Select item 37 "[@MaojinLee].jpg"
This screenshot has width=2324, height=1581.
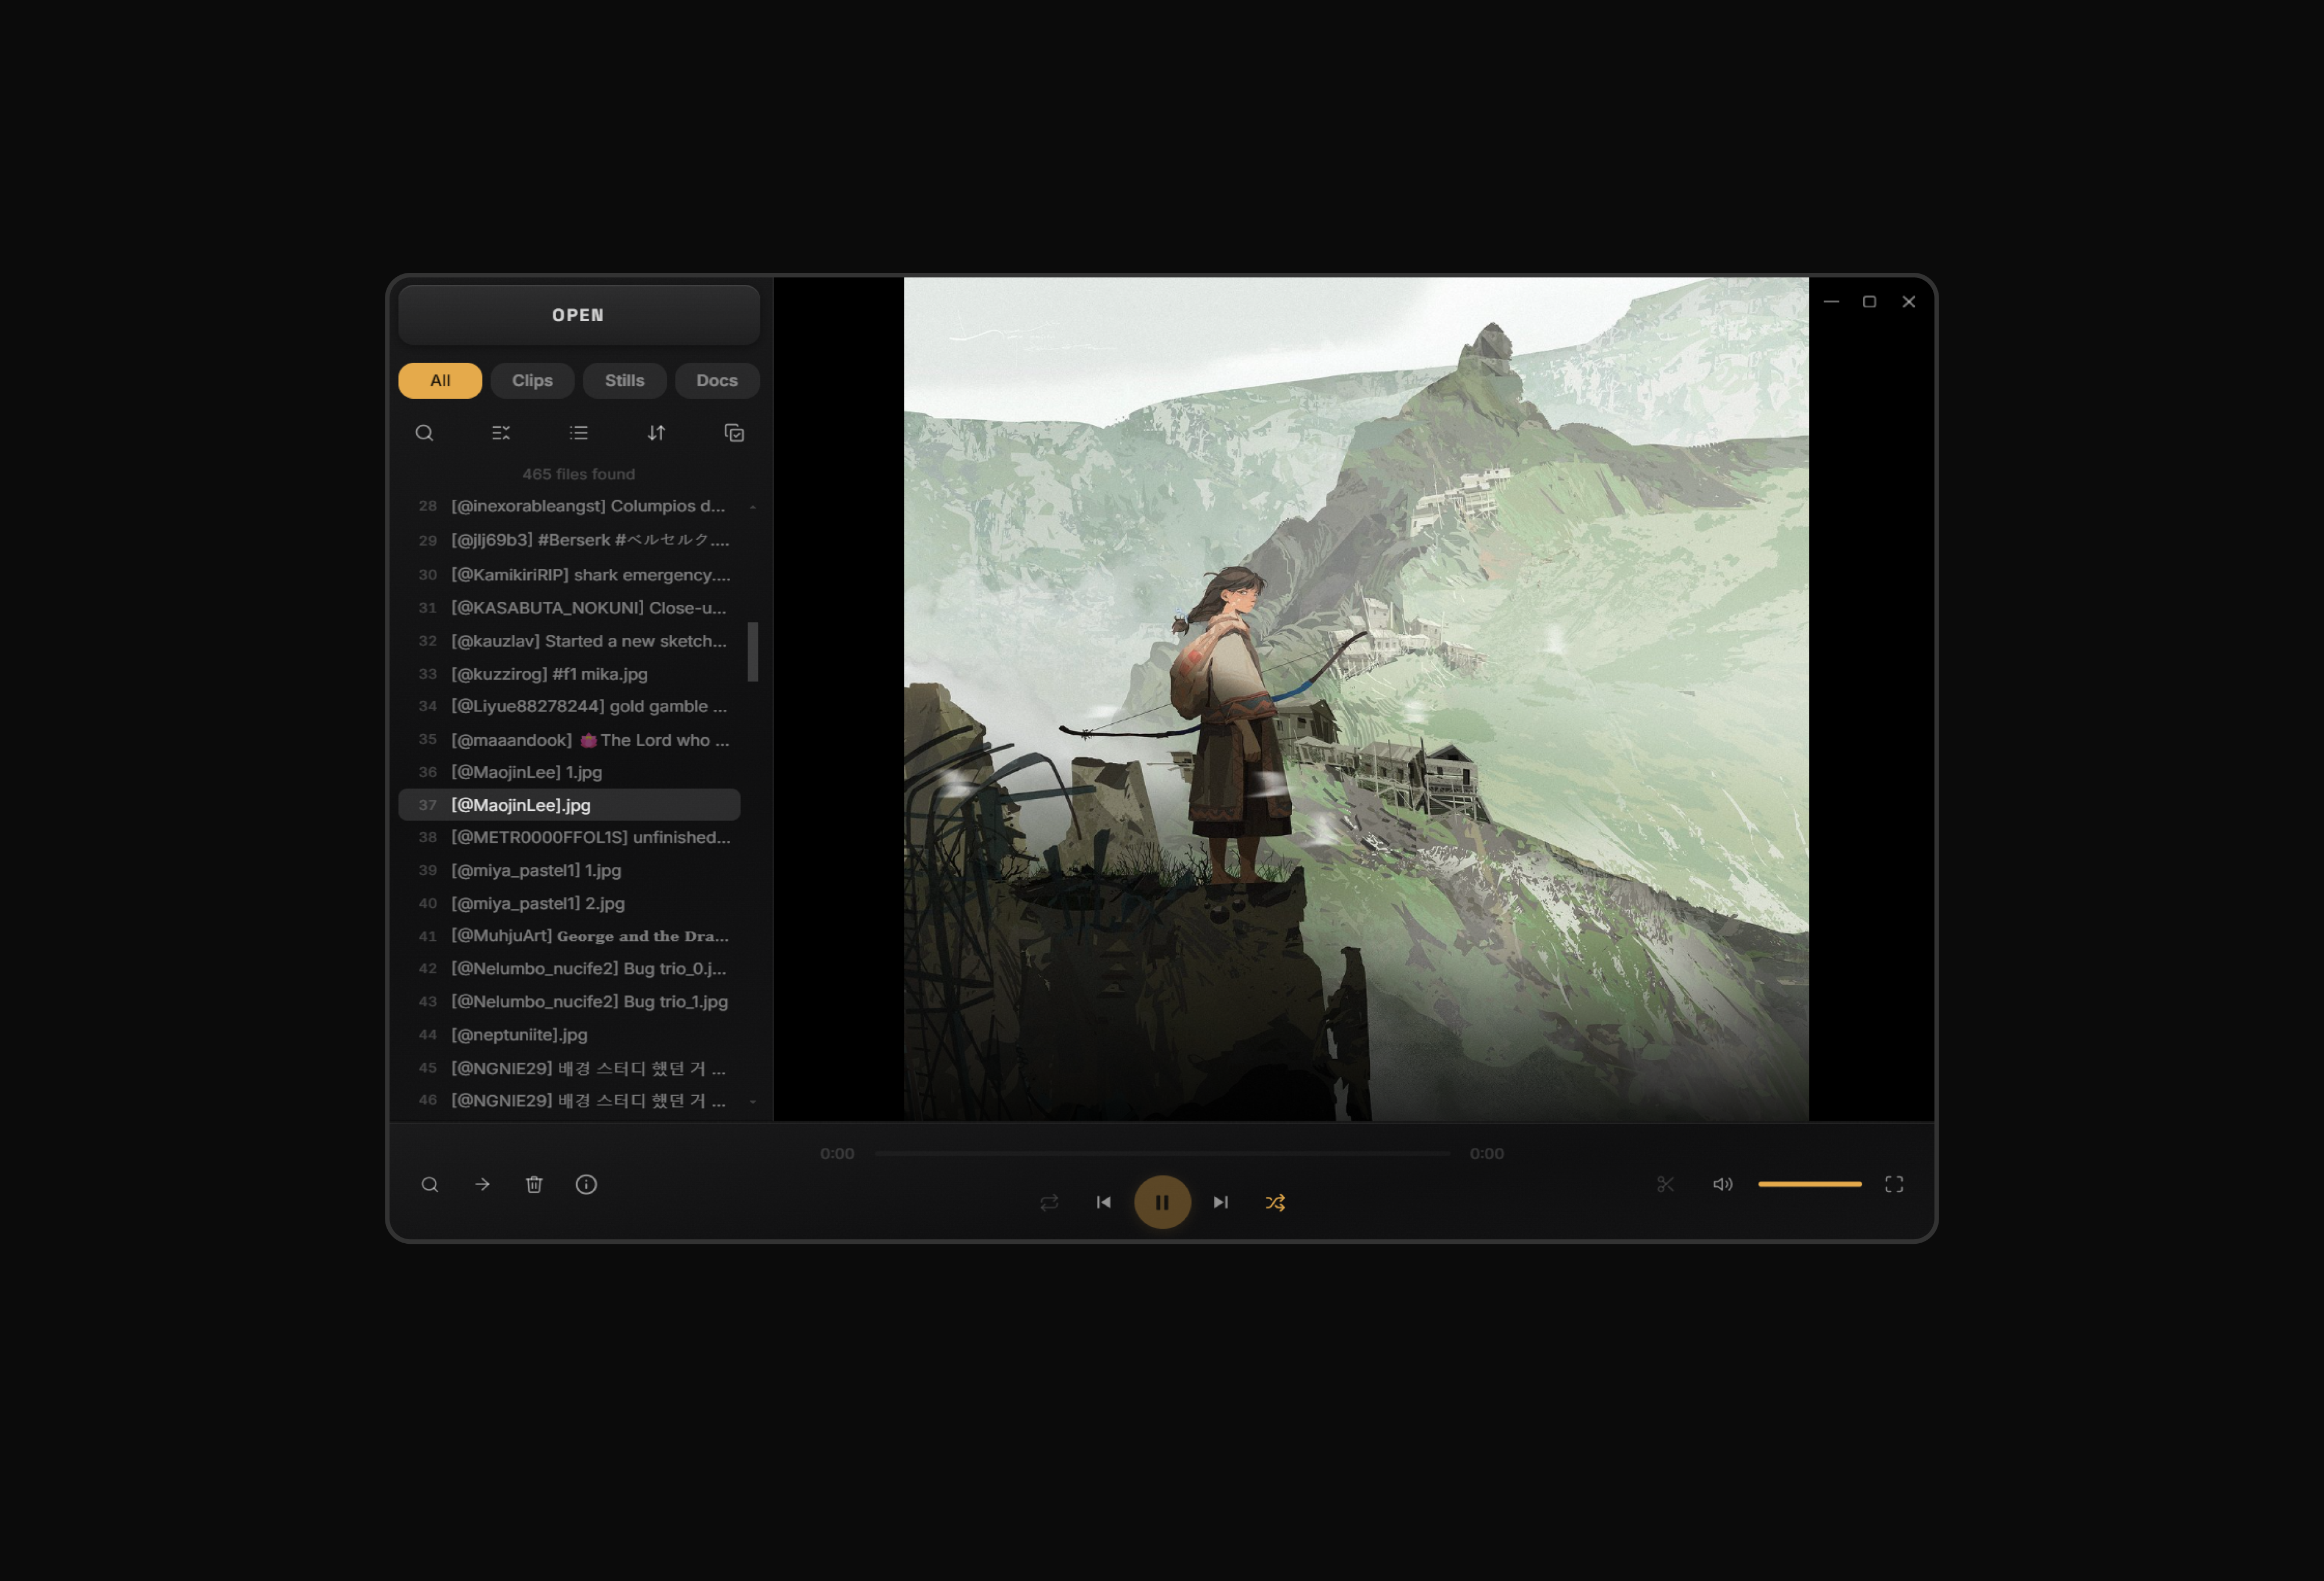569,805
